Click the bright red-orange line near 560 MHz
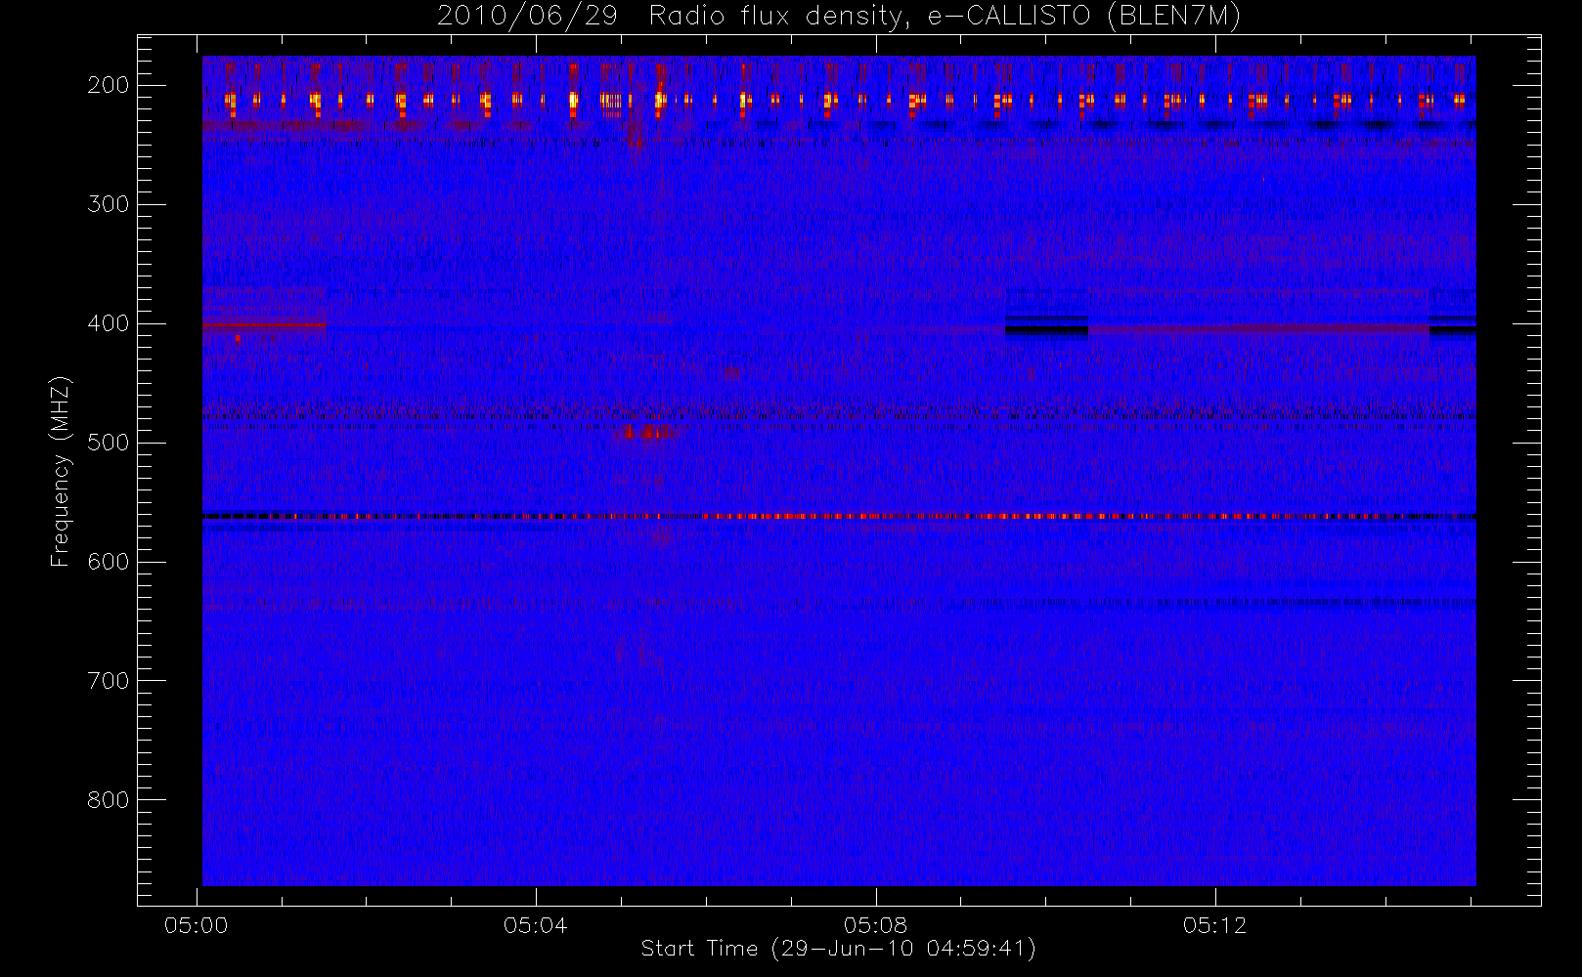Screen dimensions: 1582x977 839,516
